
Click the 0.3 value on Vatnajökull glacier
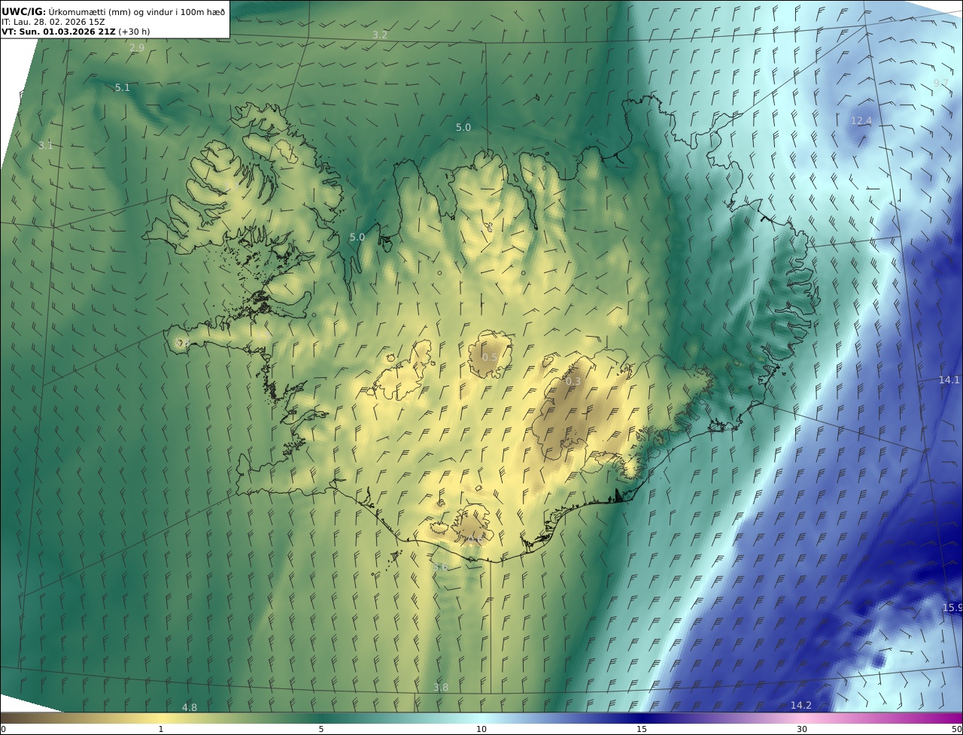pos(573,382)
